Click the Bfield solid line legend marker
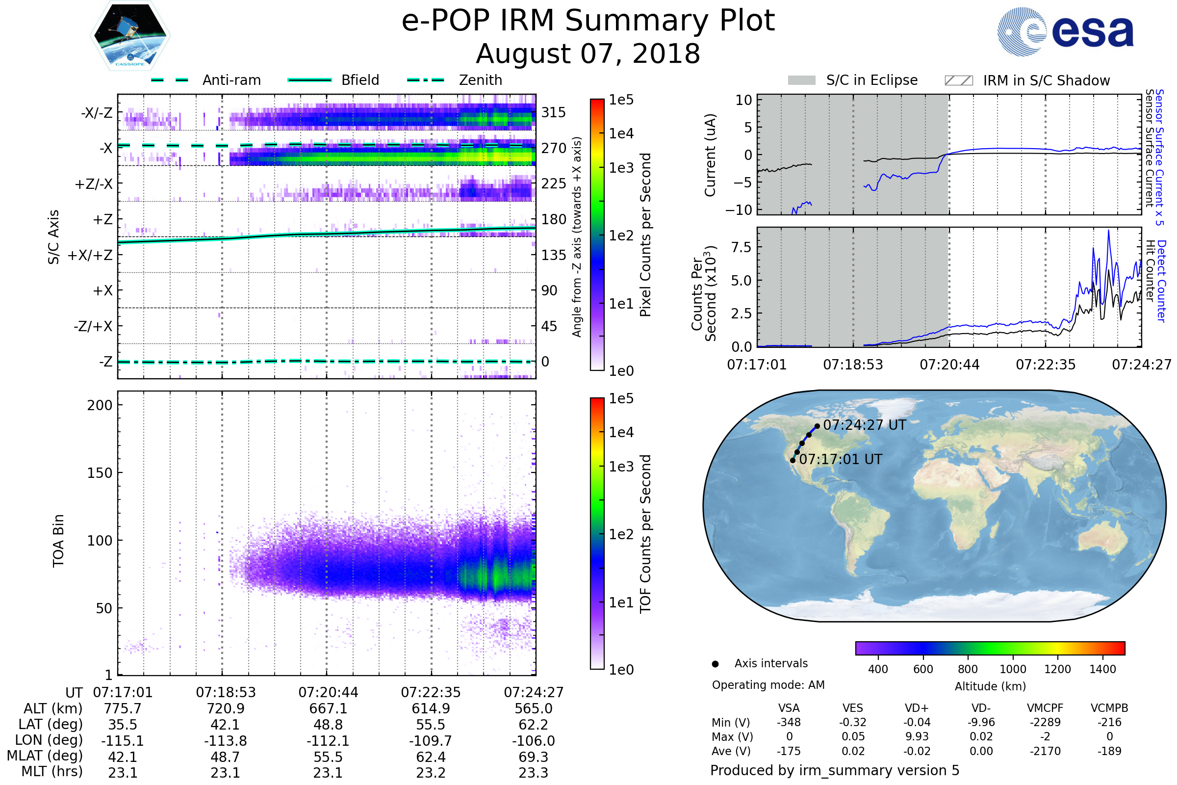 click(x=310, y=80)
